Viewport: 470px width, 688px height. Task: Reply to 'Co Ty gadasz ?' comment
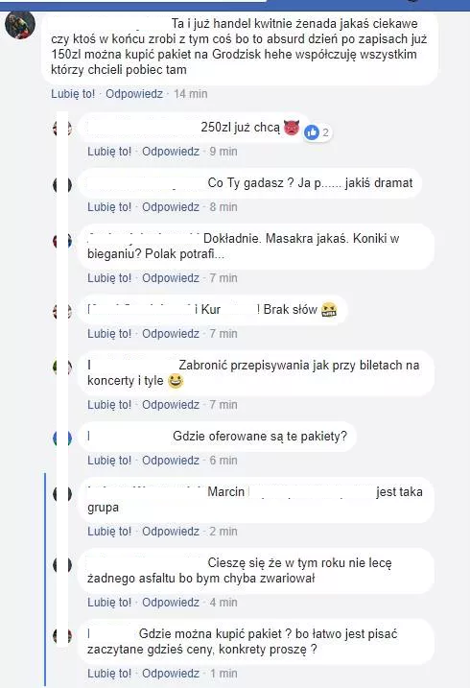(x=171, y=207)
